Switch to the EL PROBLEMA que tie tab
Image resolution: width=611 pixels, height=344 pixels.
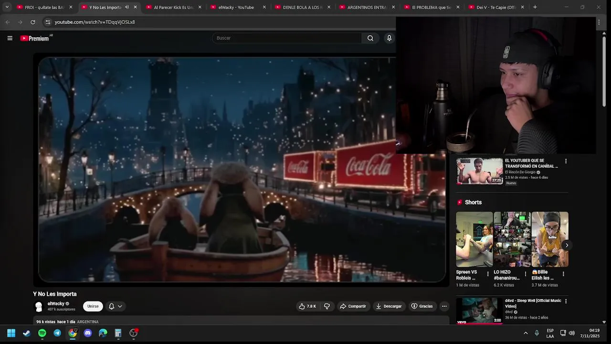[432, 7]
